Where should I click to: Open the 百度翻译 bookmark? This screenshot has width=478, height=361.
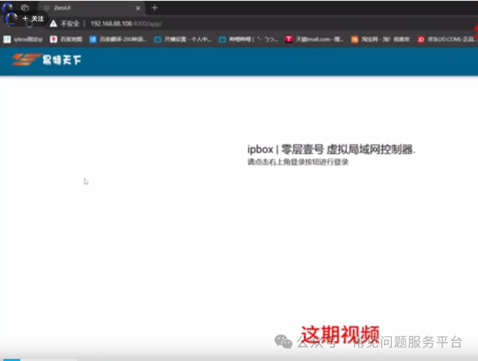point(118,39)
